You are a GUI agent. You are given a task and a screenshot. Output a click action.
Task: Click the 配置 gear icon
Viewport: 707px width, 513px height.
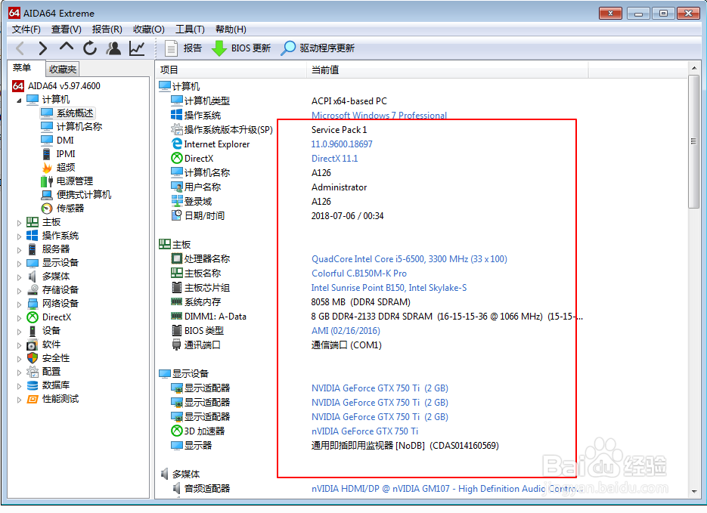33,372
